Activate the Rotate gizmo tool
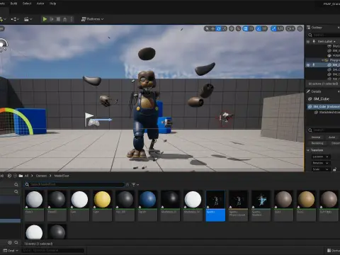Image resolution: width=340 pixels, height=255 pixels. click(x=219, y=28)
